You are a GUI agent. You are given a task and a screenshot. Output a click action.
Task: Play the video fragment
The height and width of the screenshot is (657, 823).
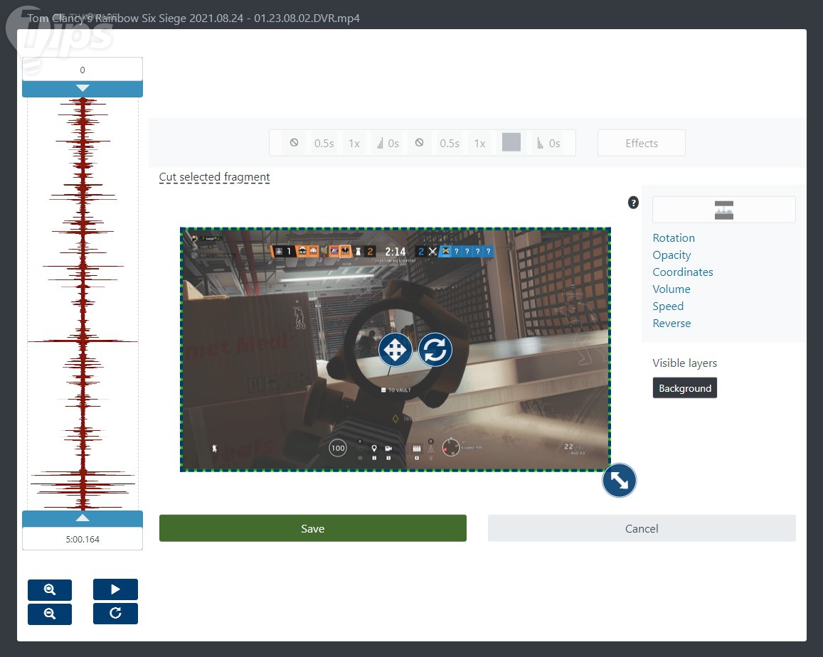pyautogui.click(x=115, y=589)
